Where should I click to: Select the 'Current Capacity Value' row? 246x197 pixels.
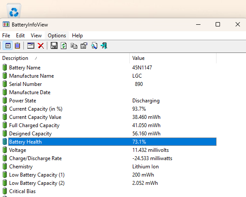(35, 117)
